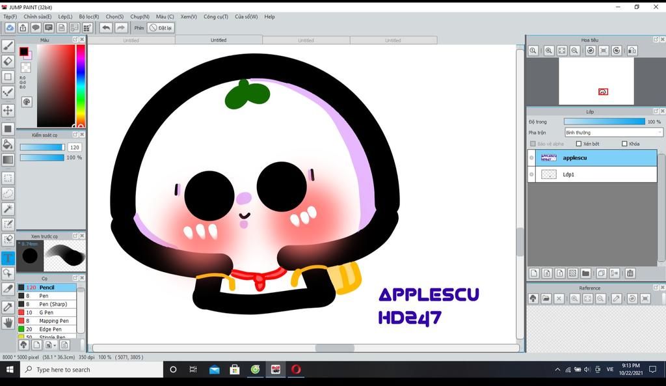
Task: Select the Edge Pen brush
Action: coord(47,329)
